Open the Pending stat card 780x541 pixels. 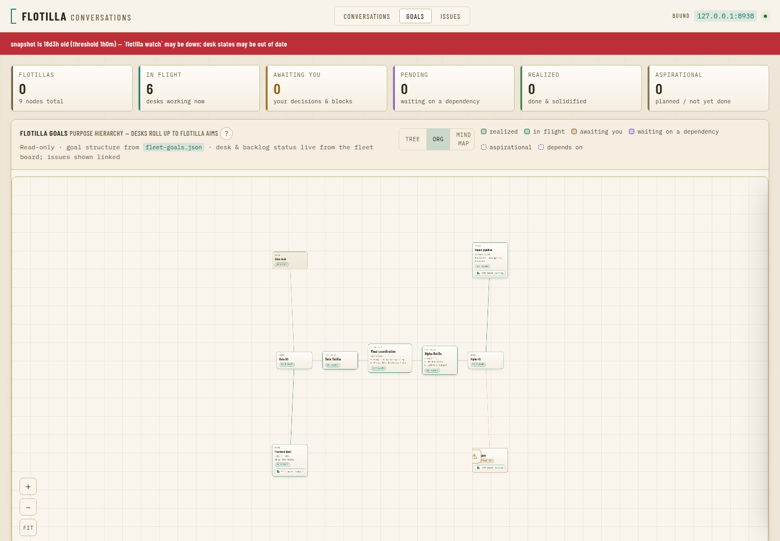454,88
